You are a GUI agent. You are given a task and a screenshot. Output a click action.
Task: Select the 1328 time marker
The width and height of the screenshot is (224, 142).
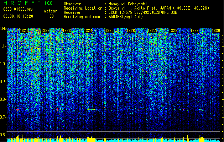pyautogui.click(x=173, y=31)
